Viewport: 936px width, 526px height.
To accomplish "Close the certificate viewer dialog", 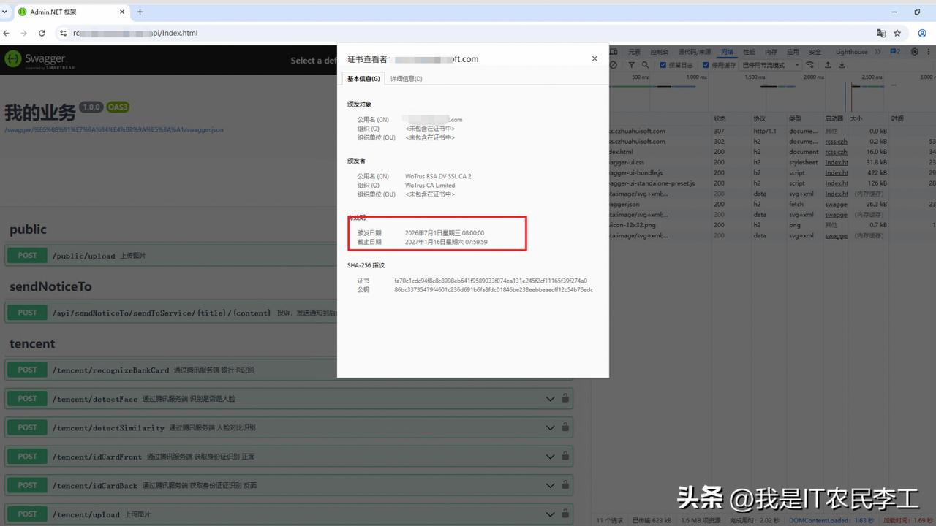I will pyautogui.click(x=595, y=58).
